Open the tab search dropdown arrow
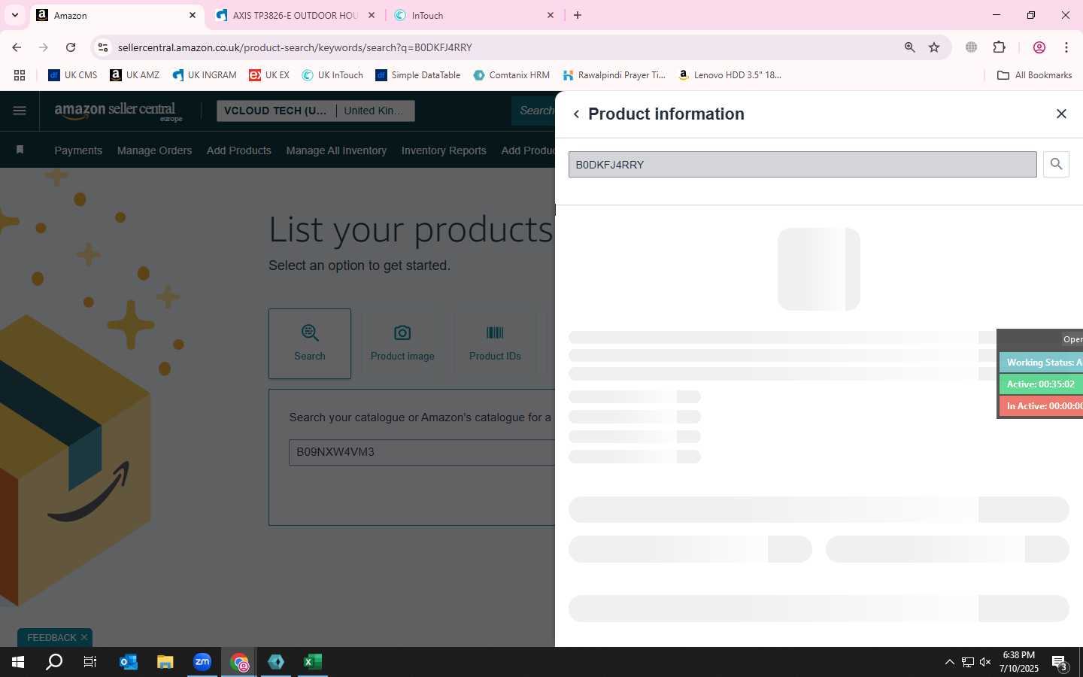Viewport: 1083px width, 677px height. click(14, 15)
